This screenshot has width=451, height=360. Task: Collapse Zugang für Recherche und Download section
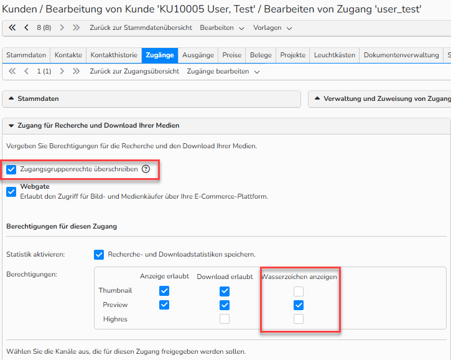pyautogui.click(x=226, y=126)
